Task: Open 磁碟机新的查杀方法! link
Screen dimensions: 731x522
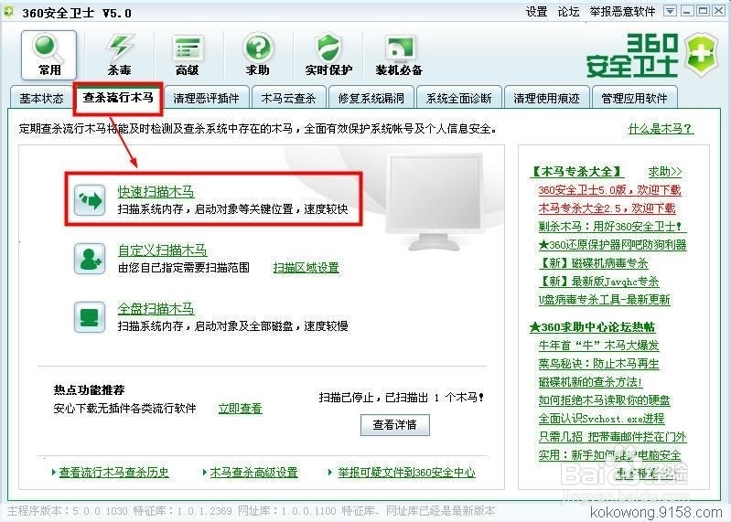Action: pyautogui.click(x=590, y=382)
